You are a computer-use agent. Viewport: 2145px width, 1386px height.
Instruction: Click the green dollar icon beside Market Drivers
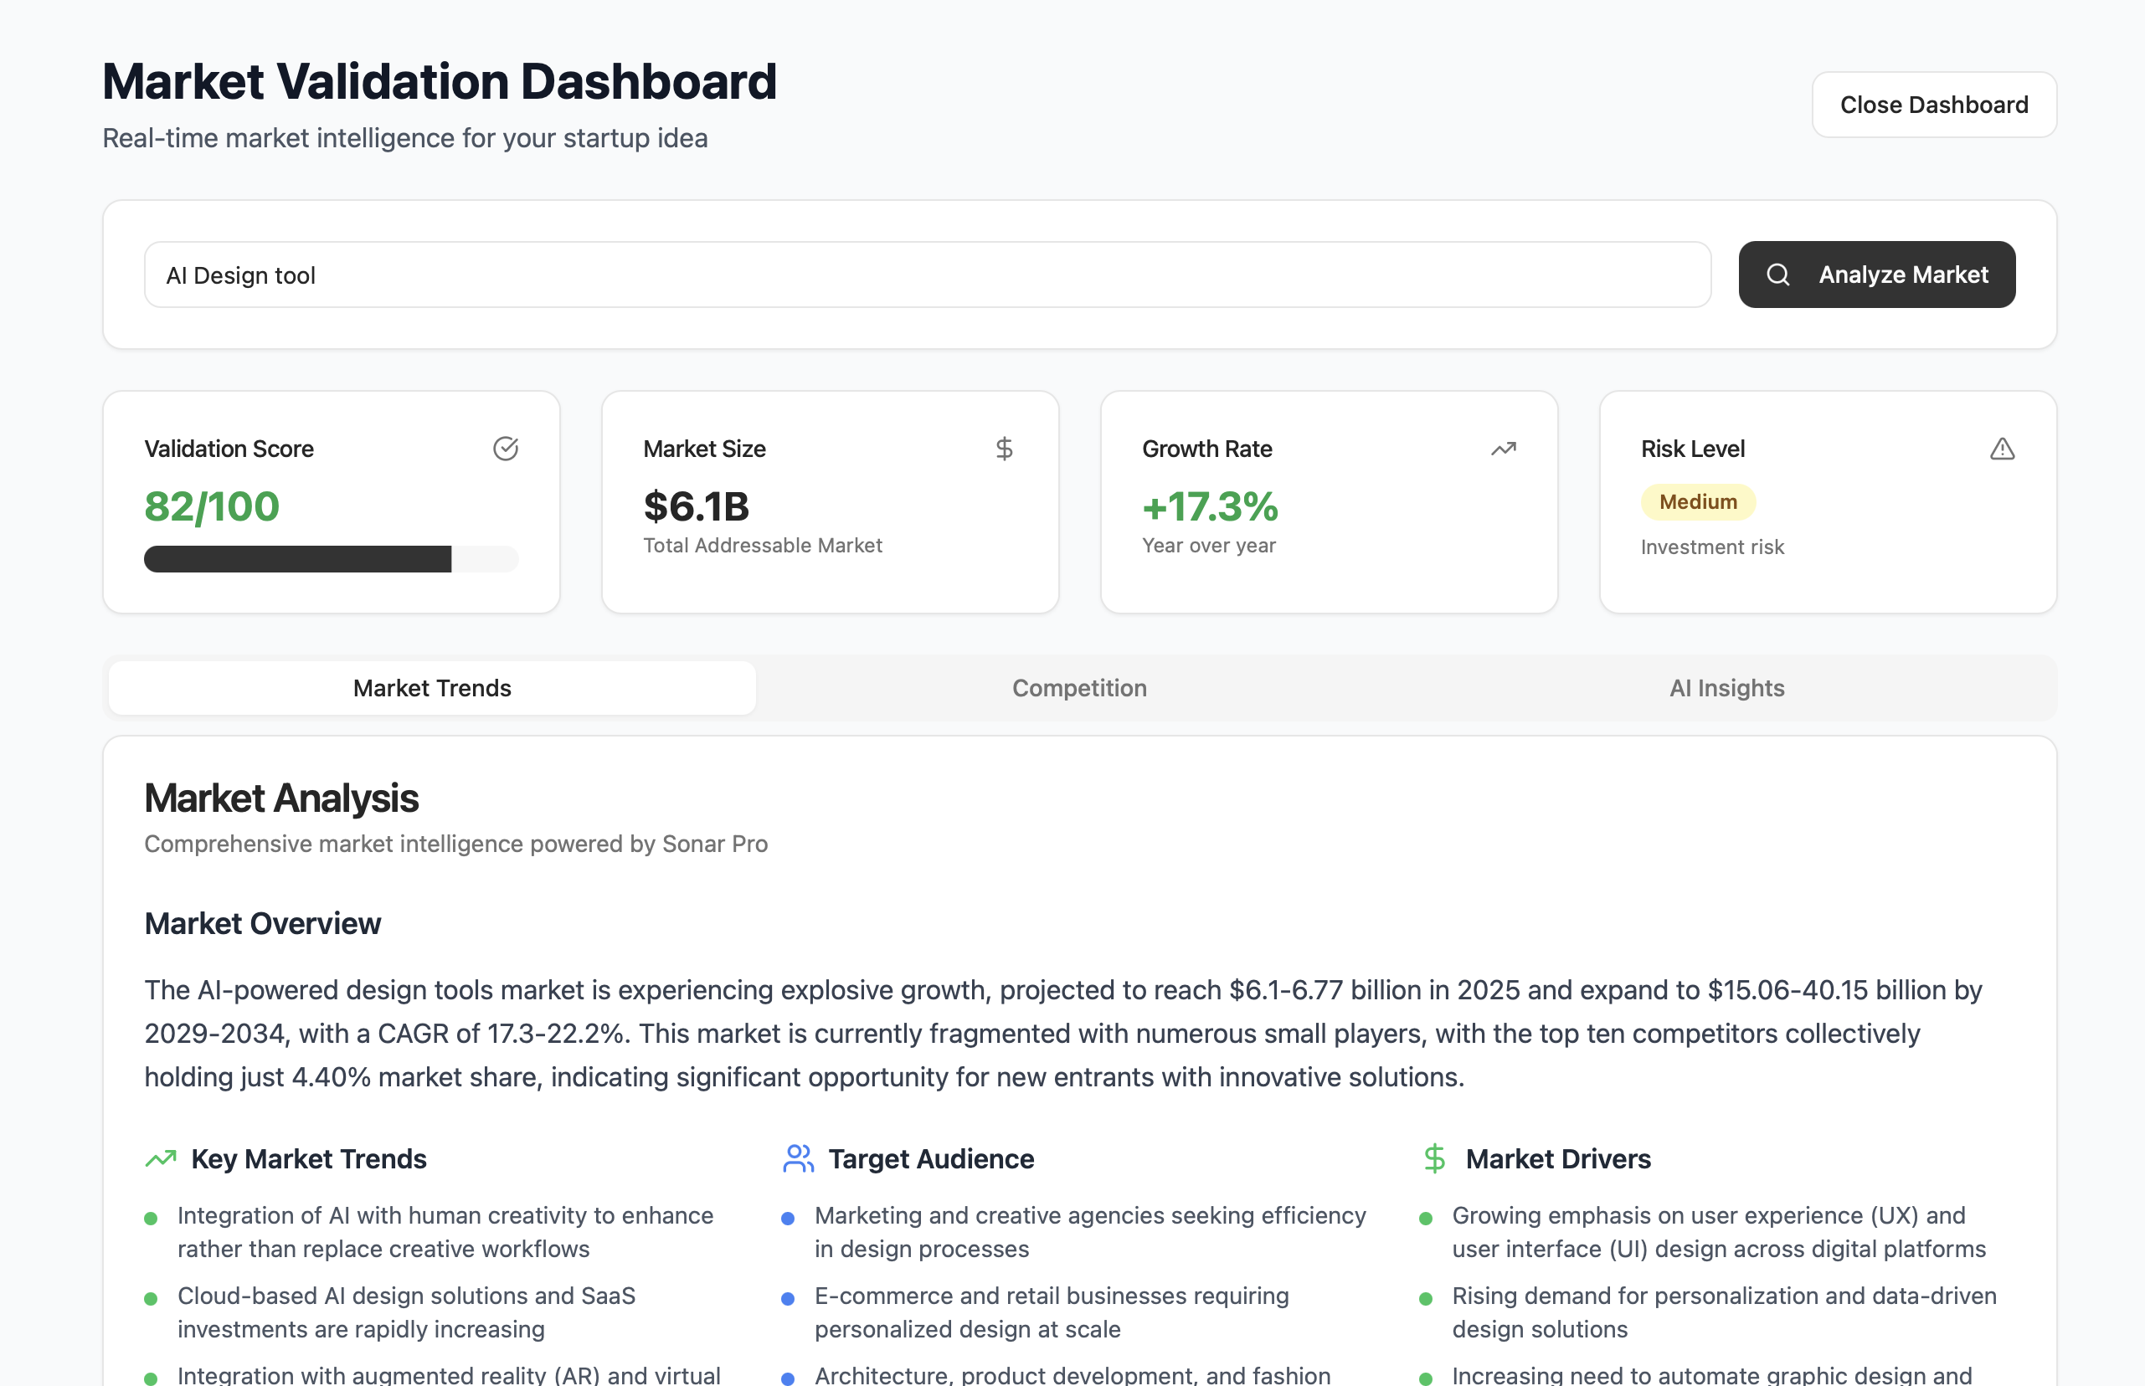tap(1434, 1158)
